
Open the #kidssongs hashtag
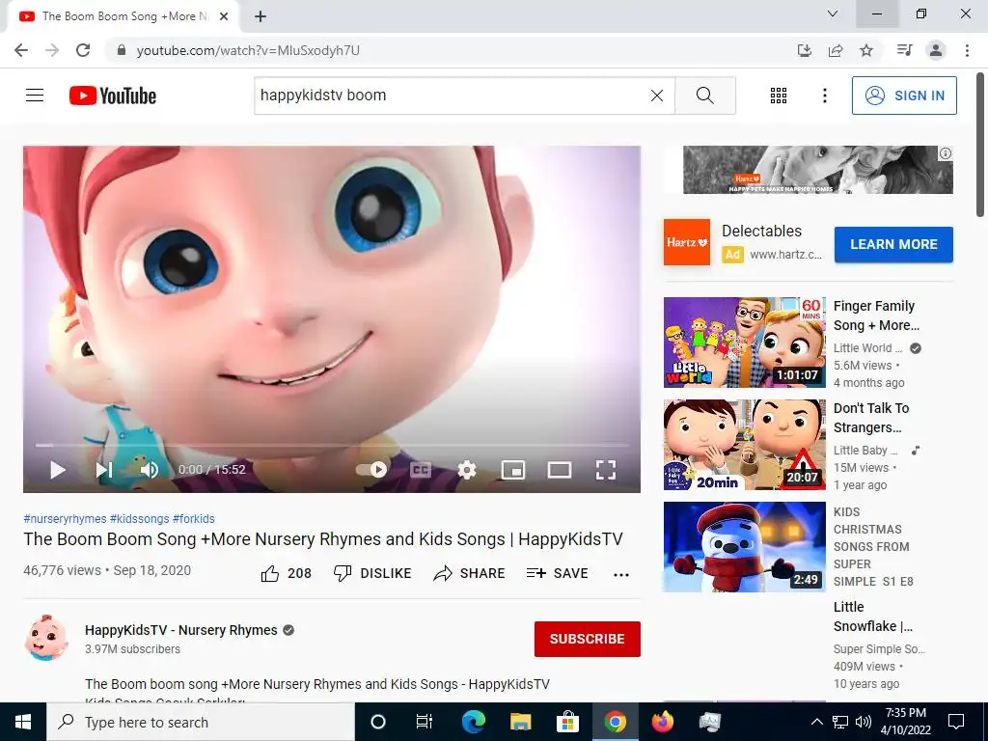click(139, 518)
